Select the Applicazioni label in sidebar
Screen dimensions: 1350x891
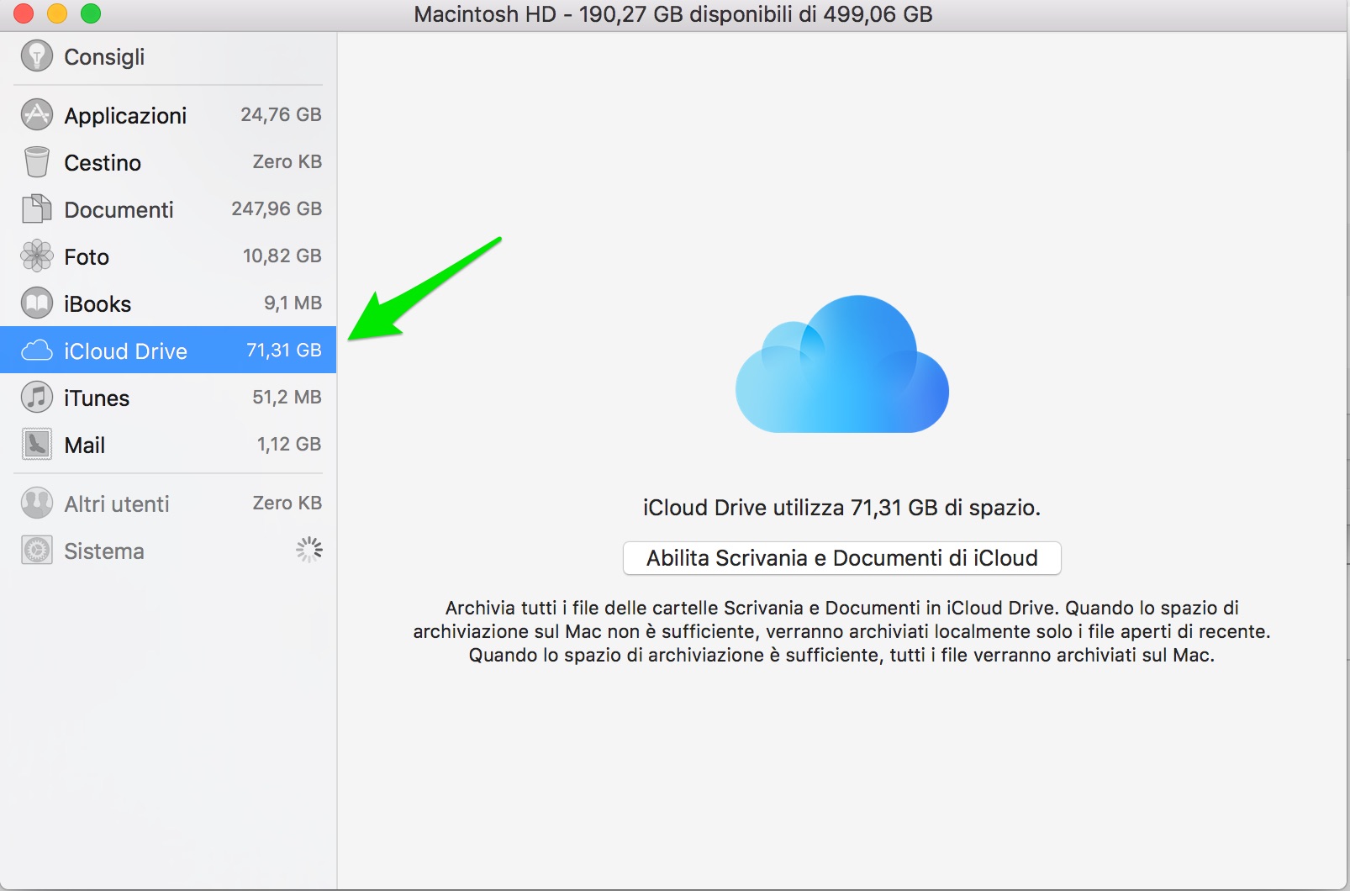125,115
